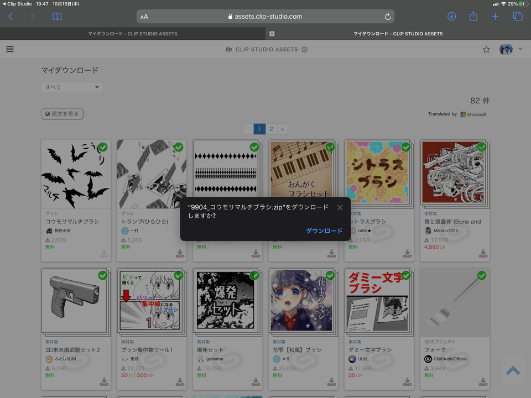Toggle the green checkmark on トランプ(ひらひら)
This screenshot has width=531, height=398.
[x=178, y=147]
